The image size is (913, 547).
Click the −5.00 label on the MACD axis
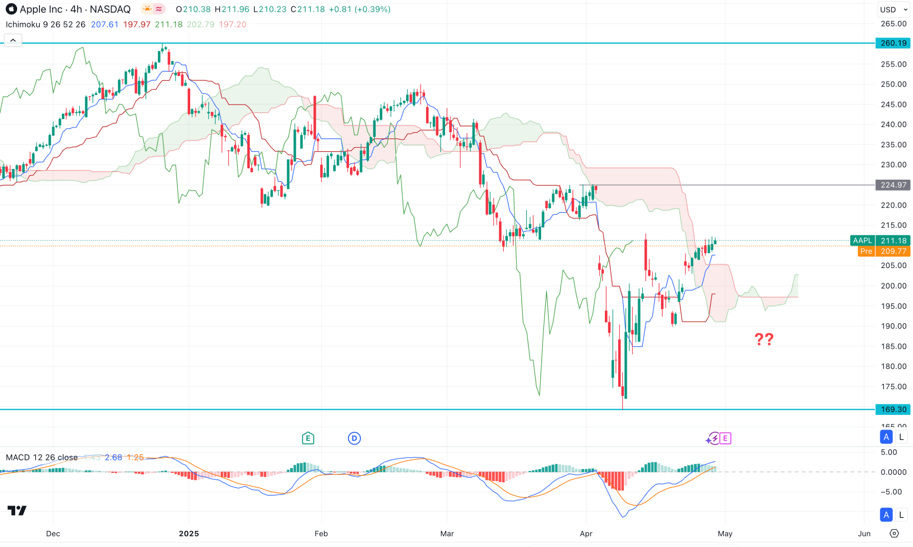[891, 492]
